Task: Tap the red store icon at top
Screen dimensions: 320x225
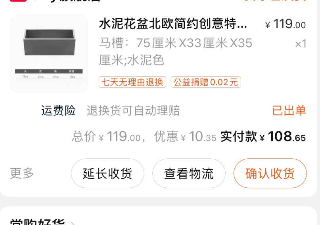Action: (x=18, y=1)
